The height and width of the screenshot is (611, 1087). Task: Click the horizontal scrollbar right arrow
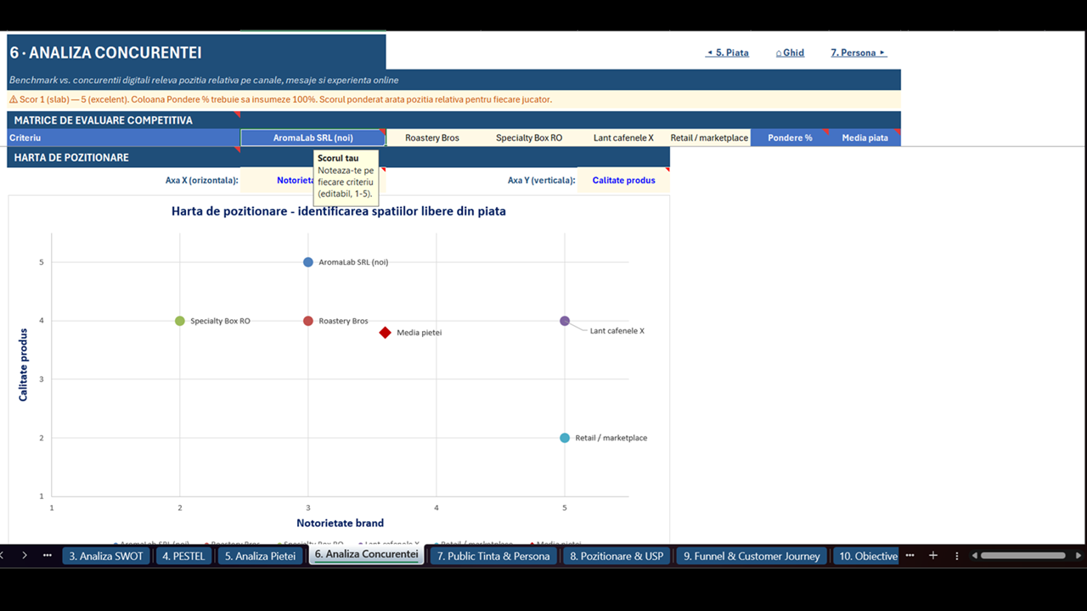point(1079,556)
